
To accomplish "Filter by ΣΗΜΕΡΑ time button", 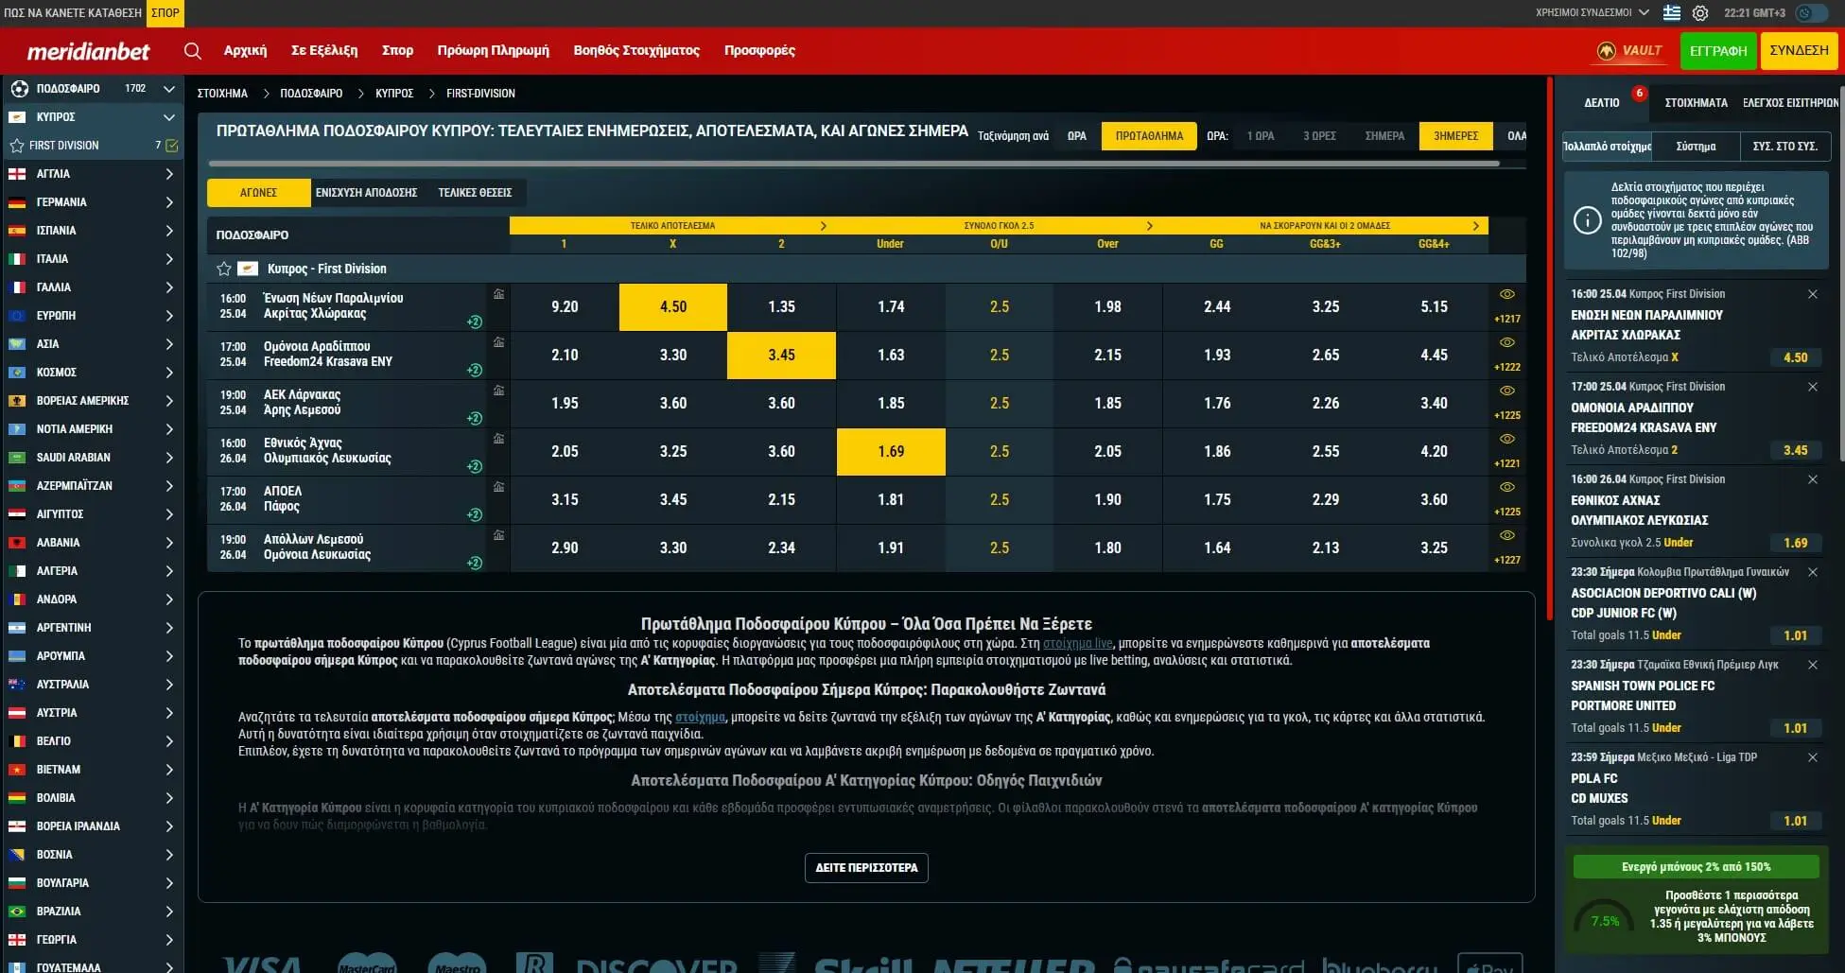I will 1384,136.
